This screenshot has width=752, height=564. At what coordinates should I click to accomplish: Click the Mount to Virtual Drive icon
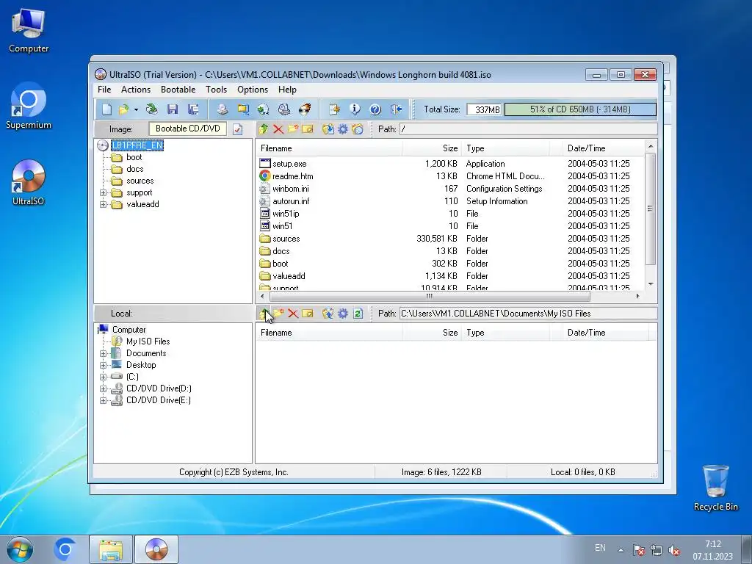pyautogui.click(x=284, y=109)
